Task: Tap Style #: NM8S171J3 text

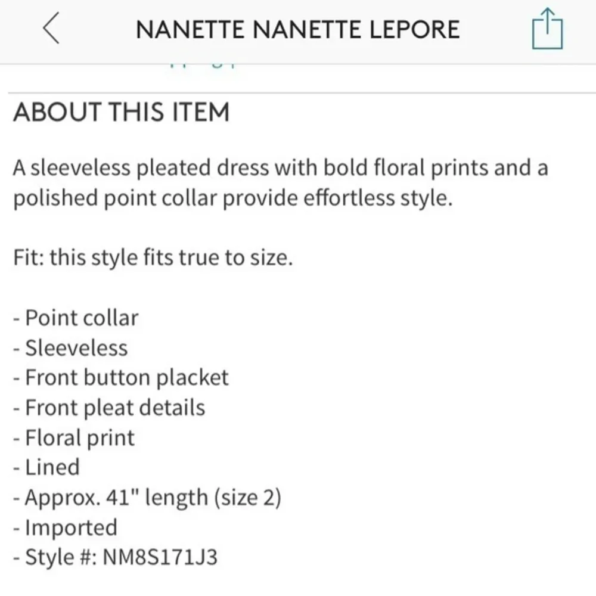Action: coord(116,557)
